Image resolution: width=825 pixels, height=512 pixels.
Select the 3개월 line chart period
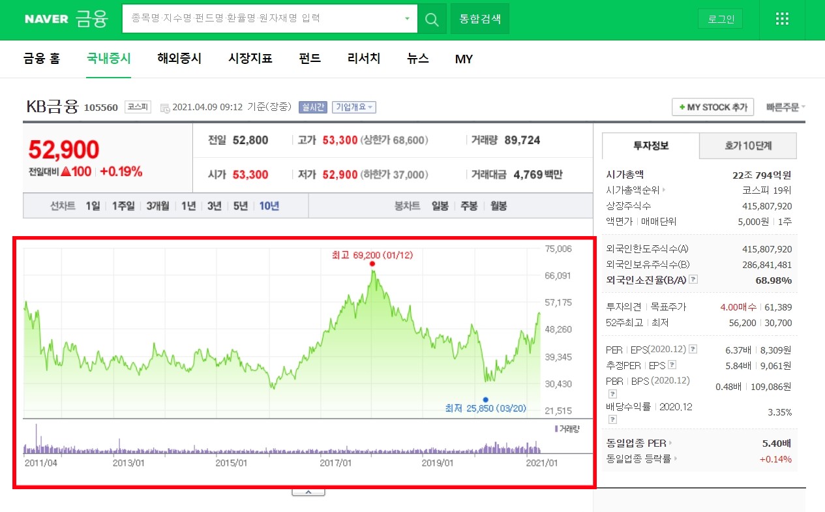pyautogui.click(x=158, y=206)
